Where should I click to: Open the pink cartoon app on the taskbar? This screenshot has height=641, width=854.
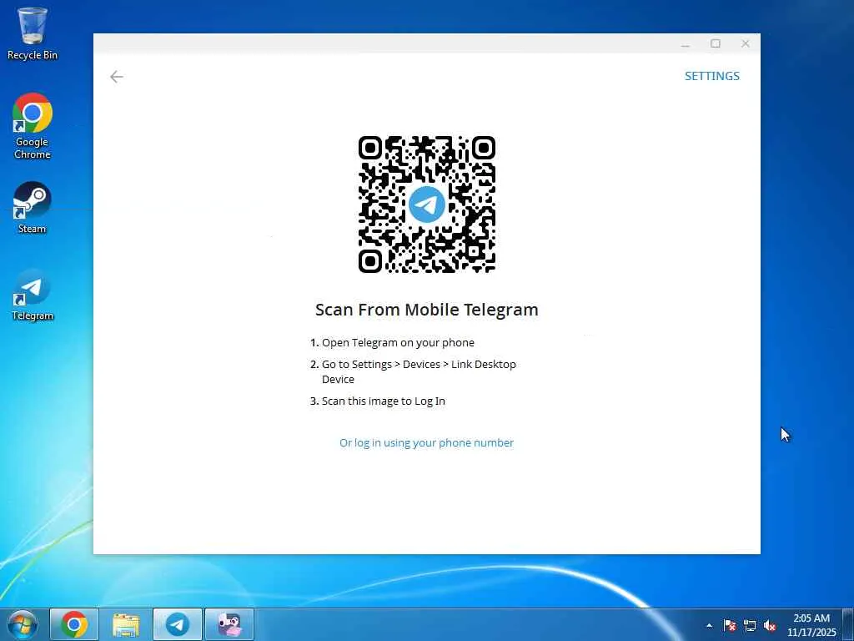(229, 624)
